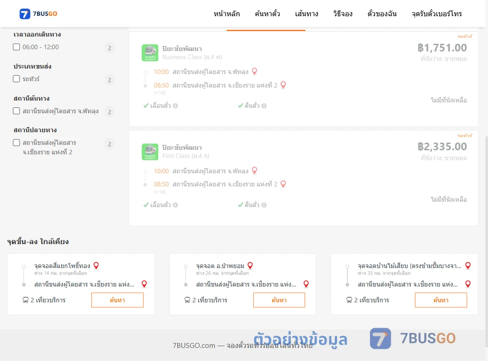Click the First Class operator bus thumbnail

click(x=150, y=152)
